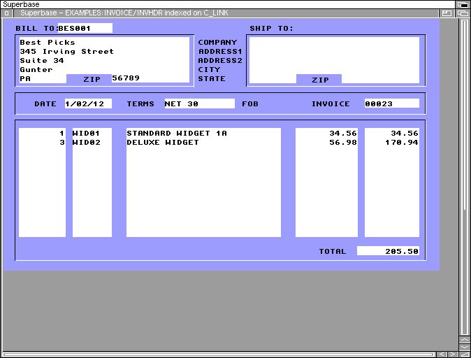The width and height of the screenshot is (471, 358).
Task: Click the empty SHIP TO address box
Action: pos(334,59)
